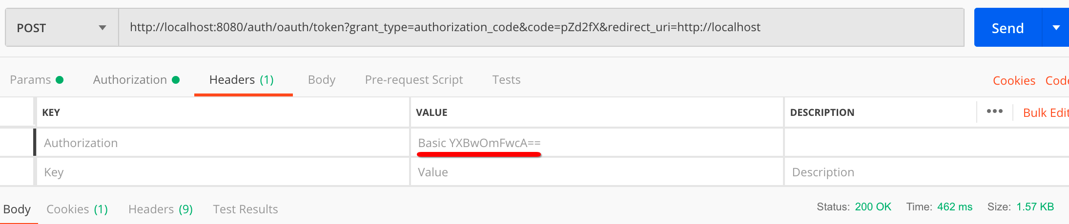View the response Headers (9) tab
This screenshot has height=224, width=1069.
(x=161, y=209)
